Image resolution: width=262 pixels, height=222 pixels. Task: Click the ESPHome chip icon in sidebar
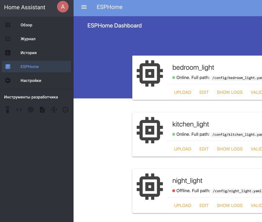coord(8,67)
